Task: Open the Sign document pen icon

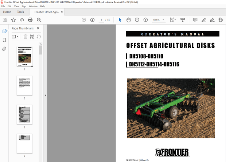Action: tap(212, 20)
